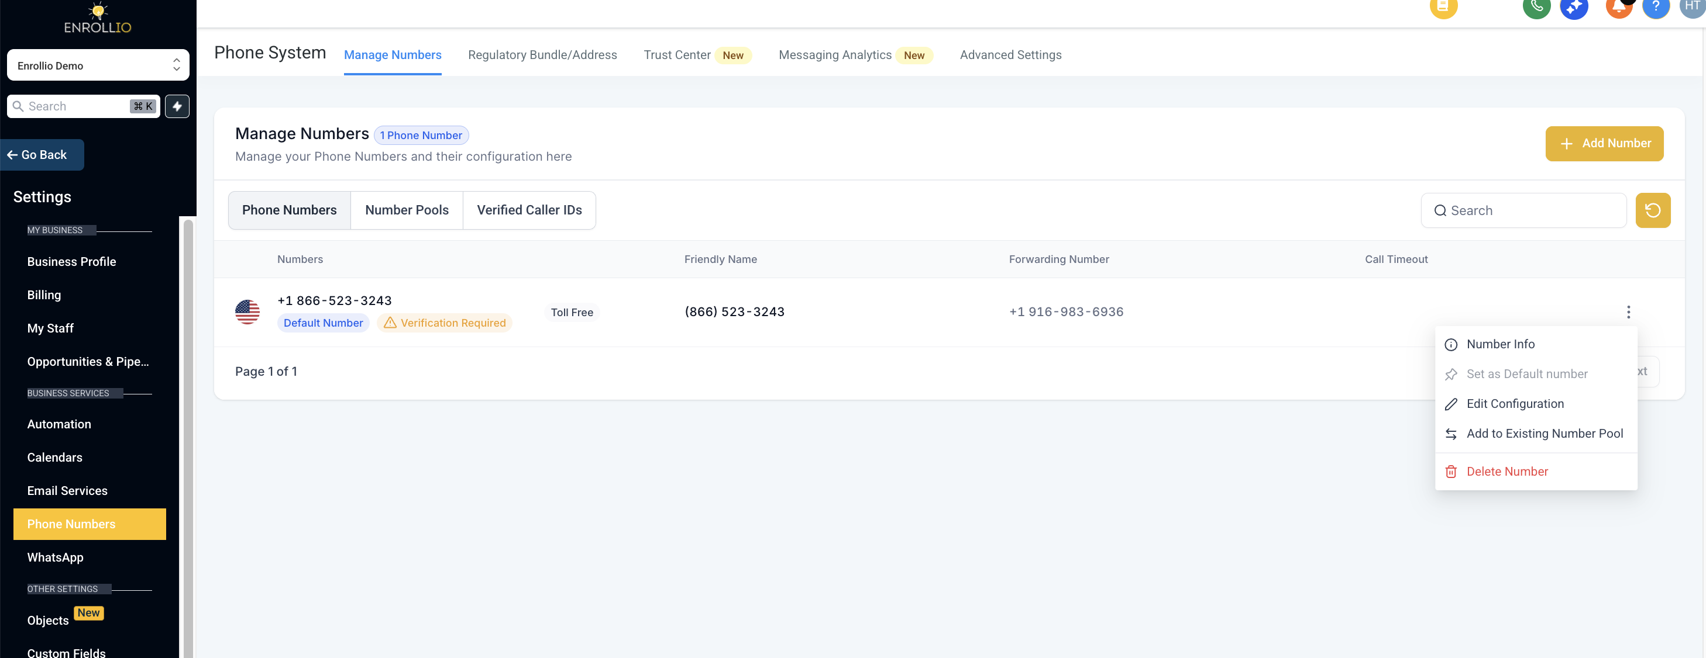Screen dimensions: 1706x658
Task: Switch to Manage Numbers tab
Action: (393, 55)
